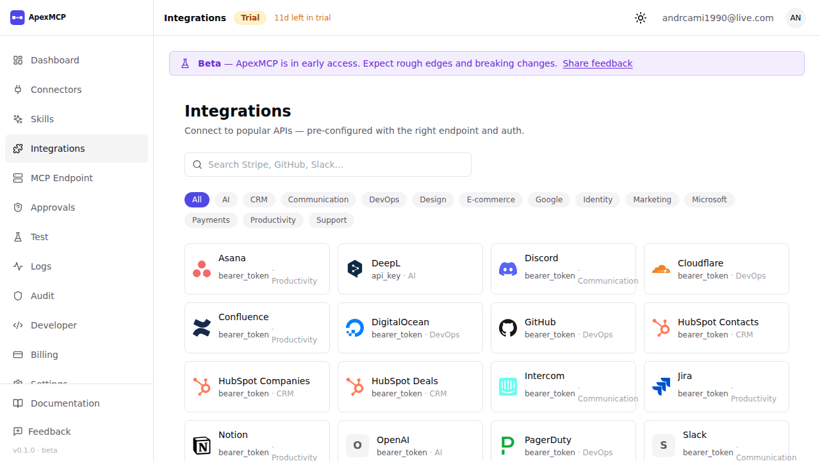
Task: Click the Share feedback link
Action: pos(598,63)
